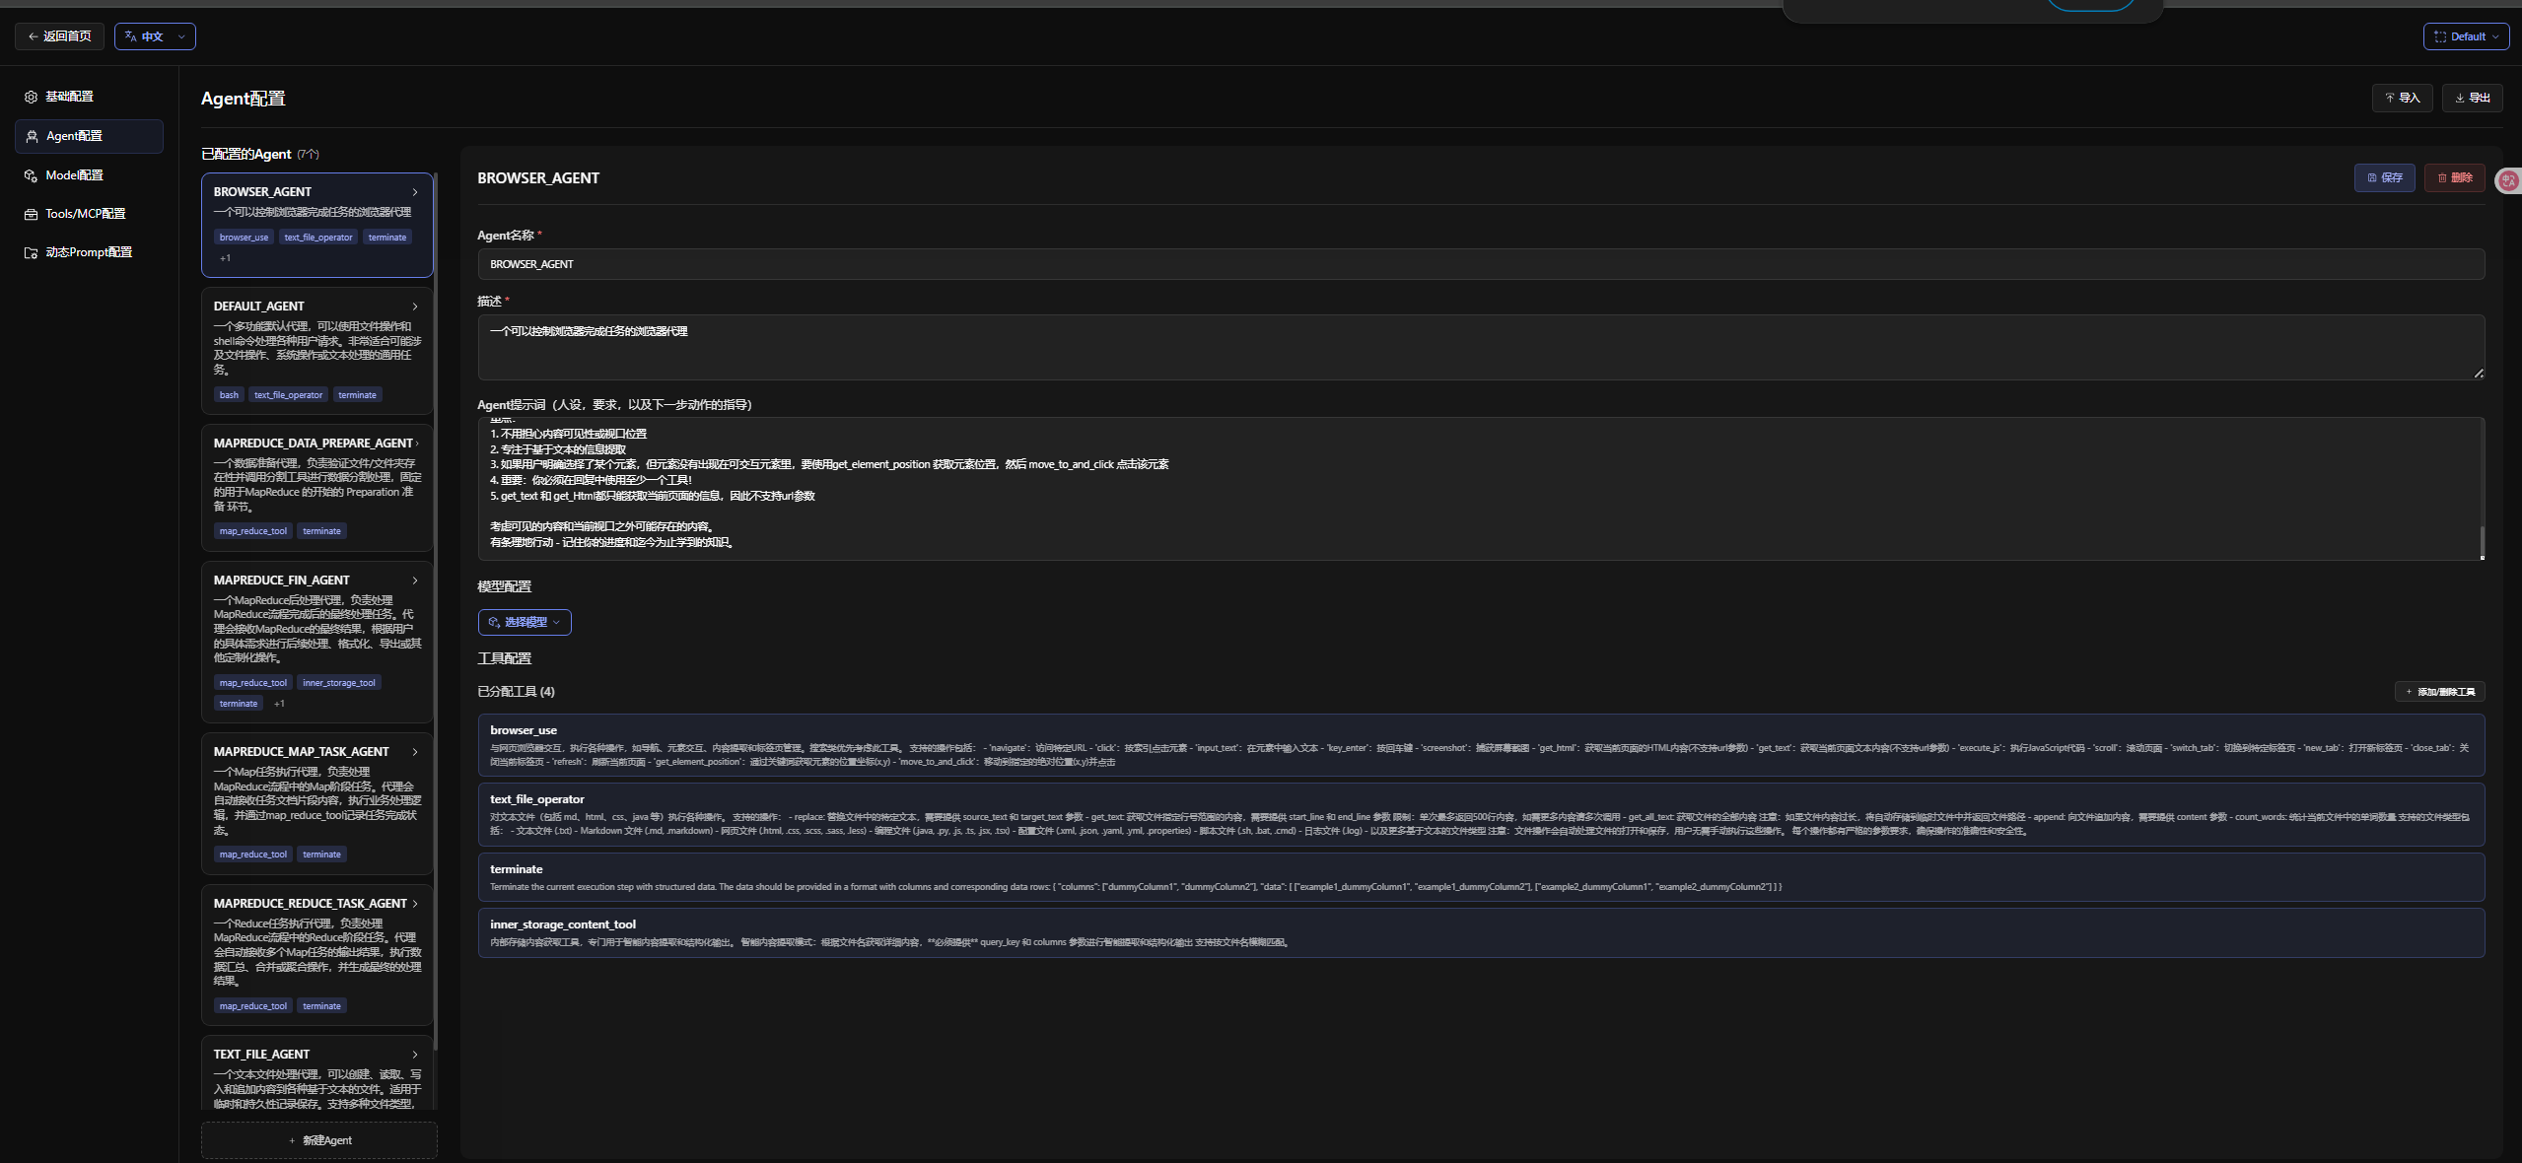Expand MAPREDUCE_FIN_AGENT card arrow
Image resolution: width=2522 pixels, height=1163 pixels.
tap(415, 581)
